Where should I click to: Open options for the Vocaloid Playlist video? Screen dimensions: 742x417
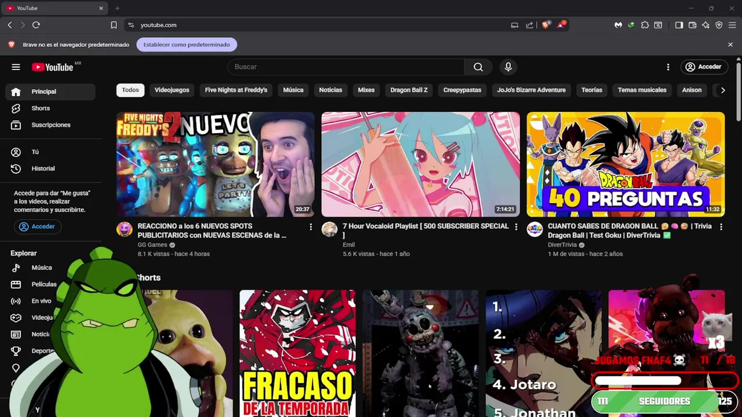(x=516, y=227)
